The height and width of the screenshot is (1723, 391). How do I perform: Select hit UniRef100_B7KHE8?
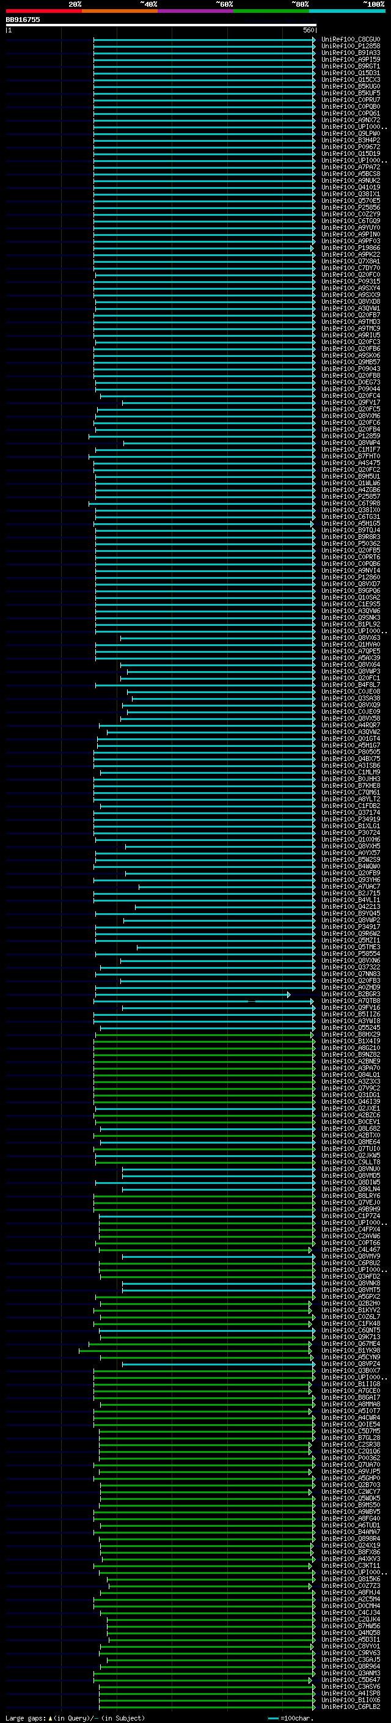tap(351, 785)
